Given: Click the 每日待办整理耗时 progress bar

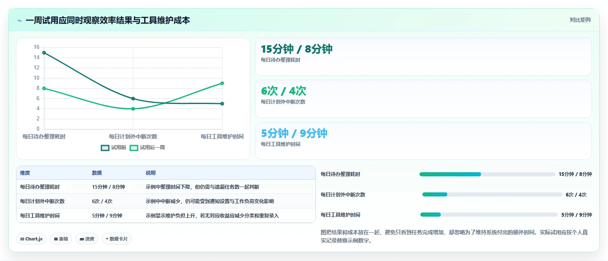Looking at the screenshot, I should [x=487, y=174].
